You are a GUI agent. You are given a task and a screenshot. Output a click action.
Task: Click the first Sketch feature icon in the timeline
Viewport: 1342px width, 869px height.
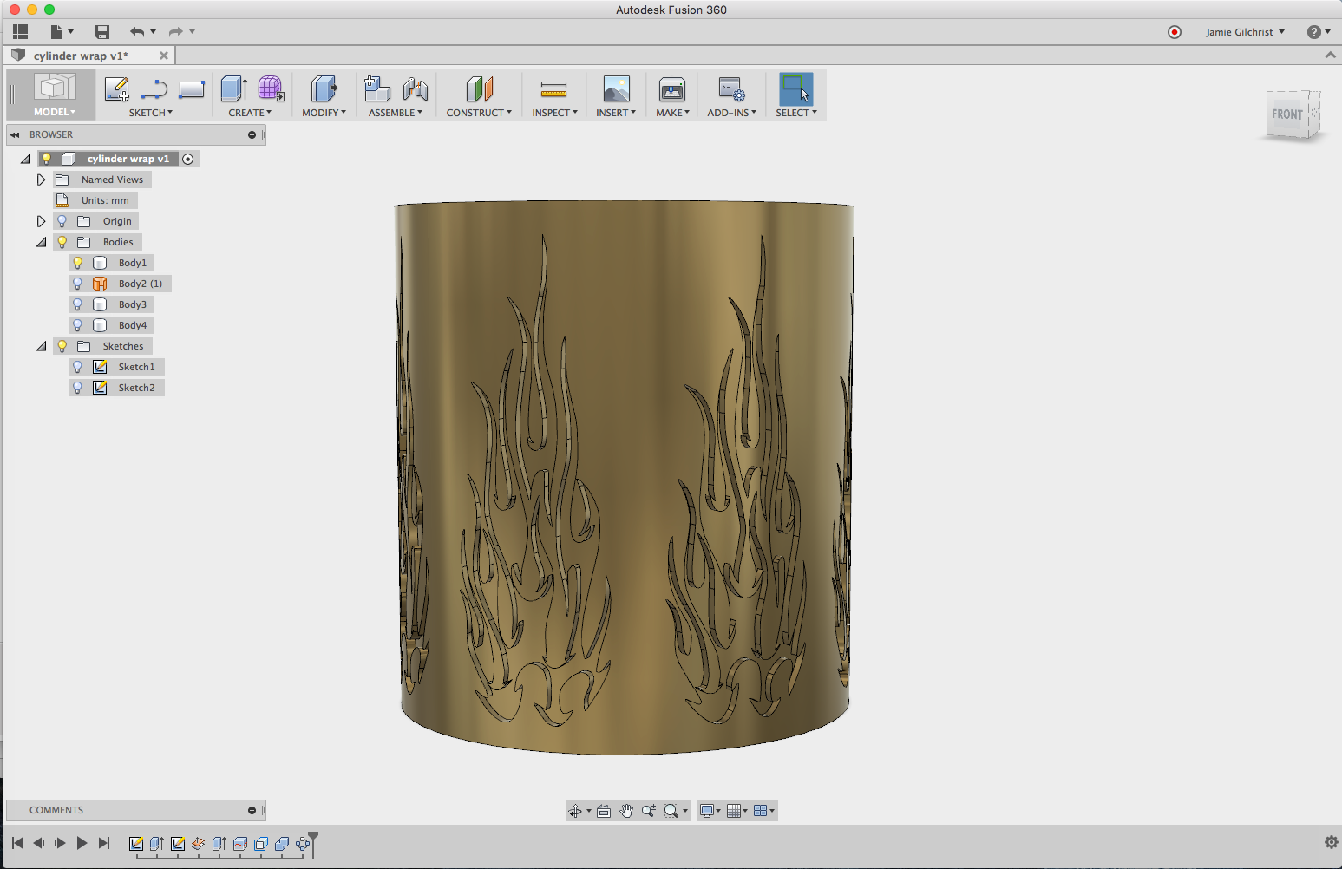coord(136,842)
